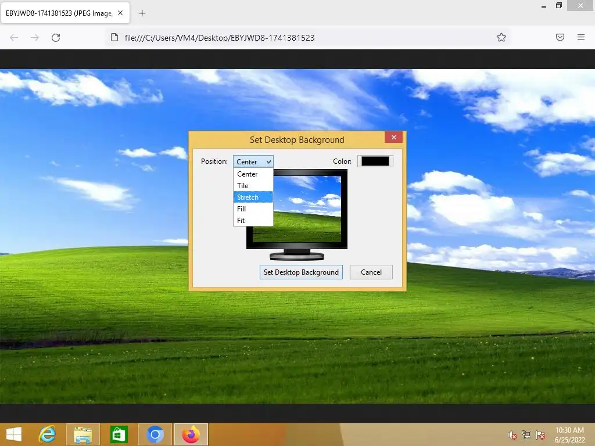Select the EBYJWD8-1741381523 JPEG Image tab
This screenshot has height=446, width=595.
pyautogui.click(x=65, y=13)
